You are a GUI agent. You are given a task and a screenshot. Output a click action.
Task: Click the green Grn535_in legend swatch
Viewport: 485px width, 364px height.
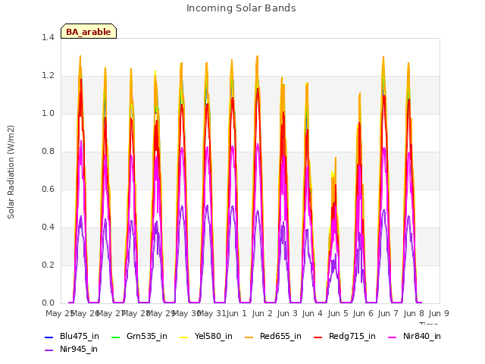click(x=116, y=337)
